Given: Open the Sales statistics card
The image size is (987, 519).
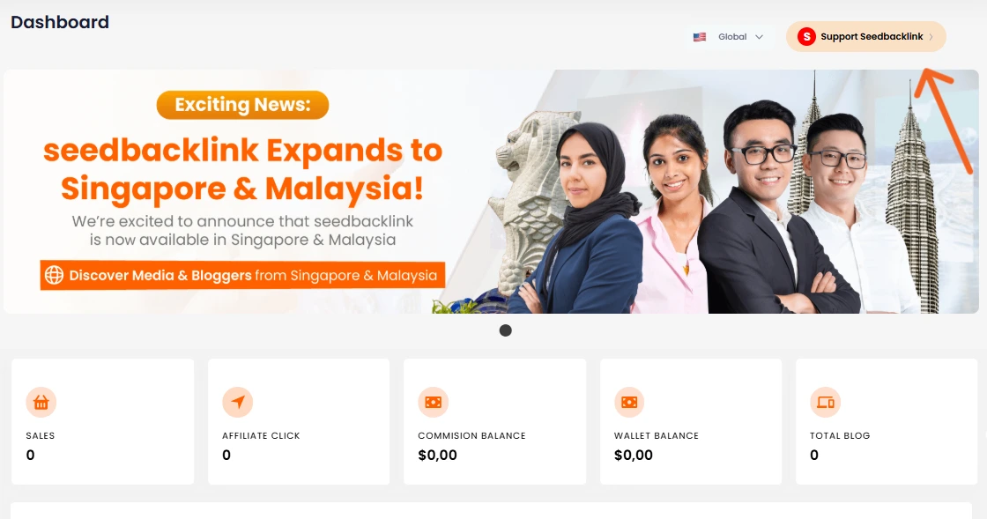Looking at the screenshot, I should point(102,421).
